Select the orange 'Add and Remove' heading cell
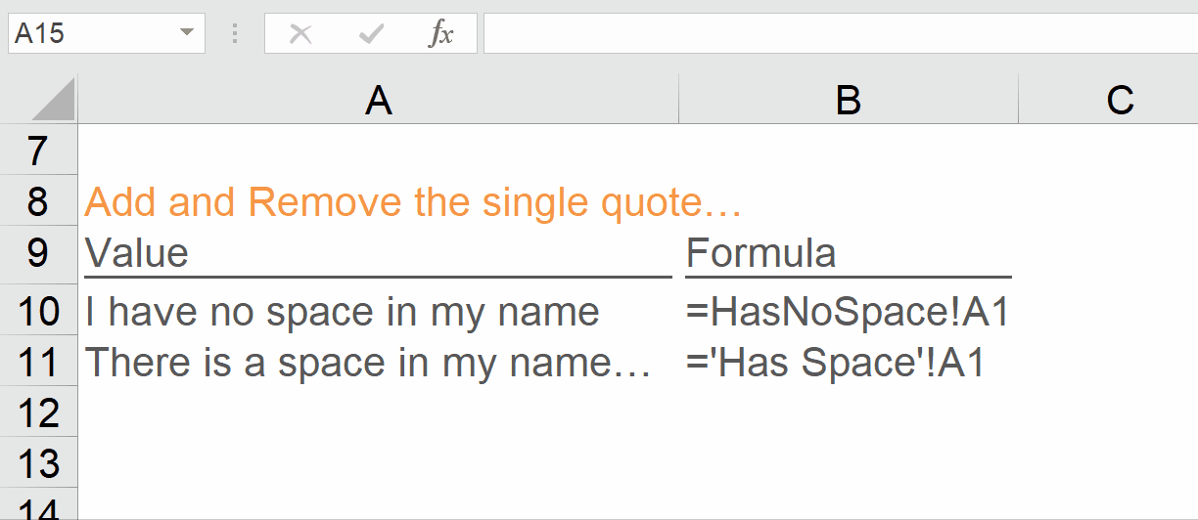Image resolution: width=1198 pixels, height=520 pixels. click(378, 202)
